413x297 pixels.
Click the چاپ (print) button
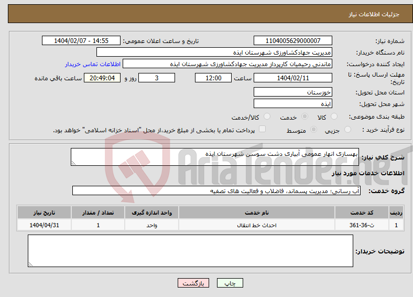coord(230,283)
